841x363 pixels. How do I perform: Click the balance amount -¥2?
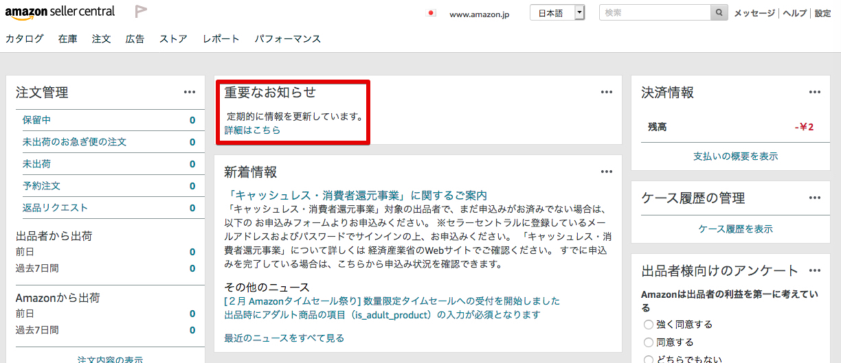804,127
